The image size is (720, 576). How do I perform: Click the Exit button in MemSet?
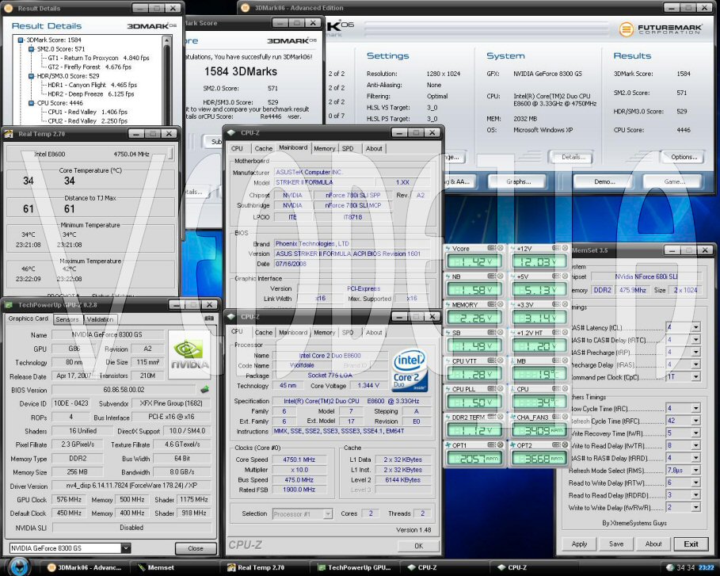tap(691, 544)
